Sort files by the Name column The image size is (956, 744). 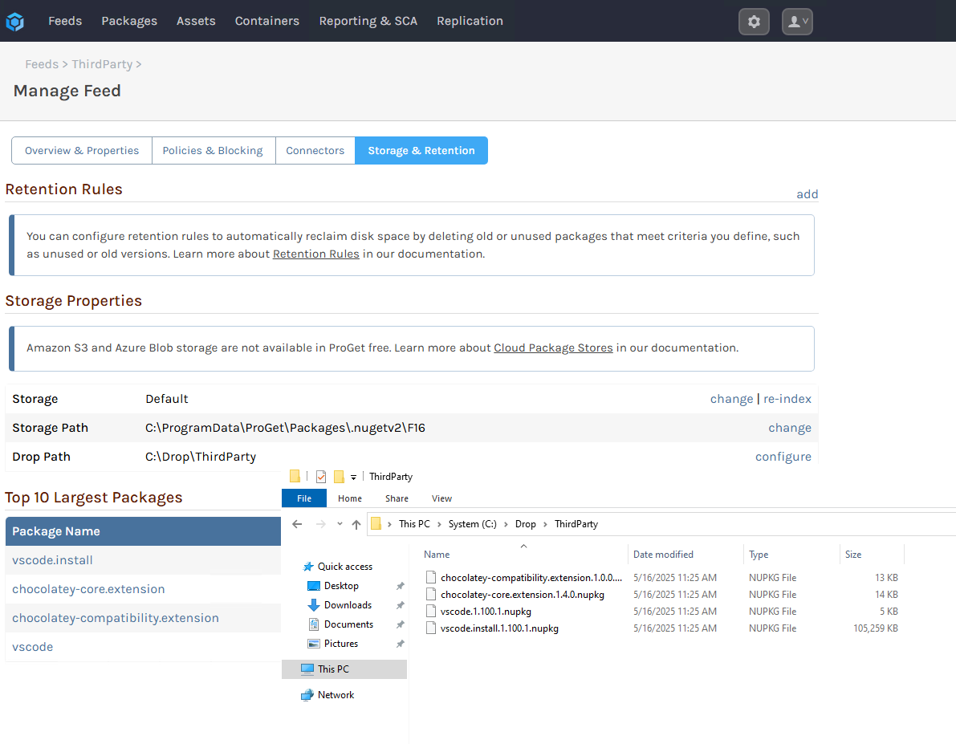point(437,555)
